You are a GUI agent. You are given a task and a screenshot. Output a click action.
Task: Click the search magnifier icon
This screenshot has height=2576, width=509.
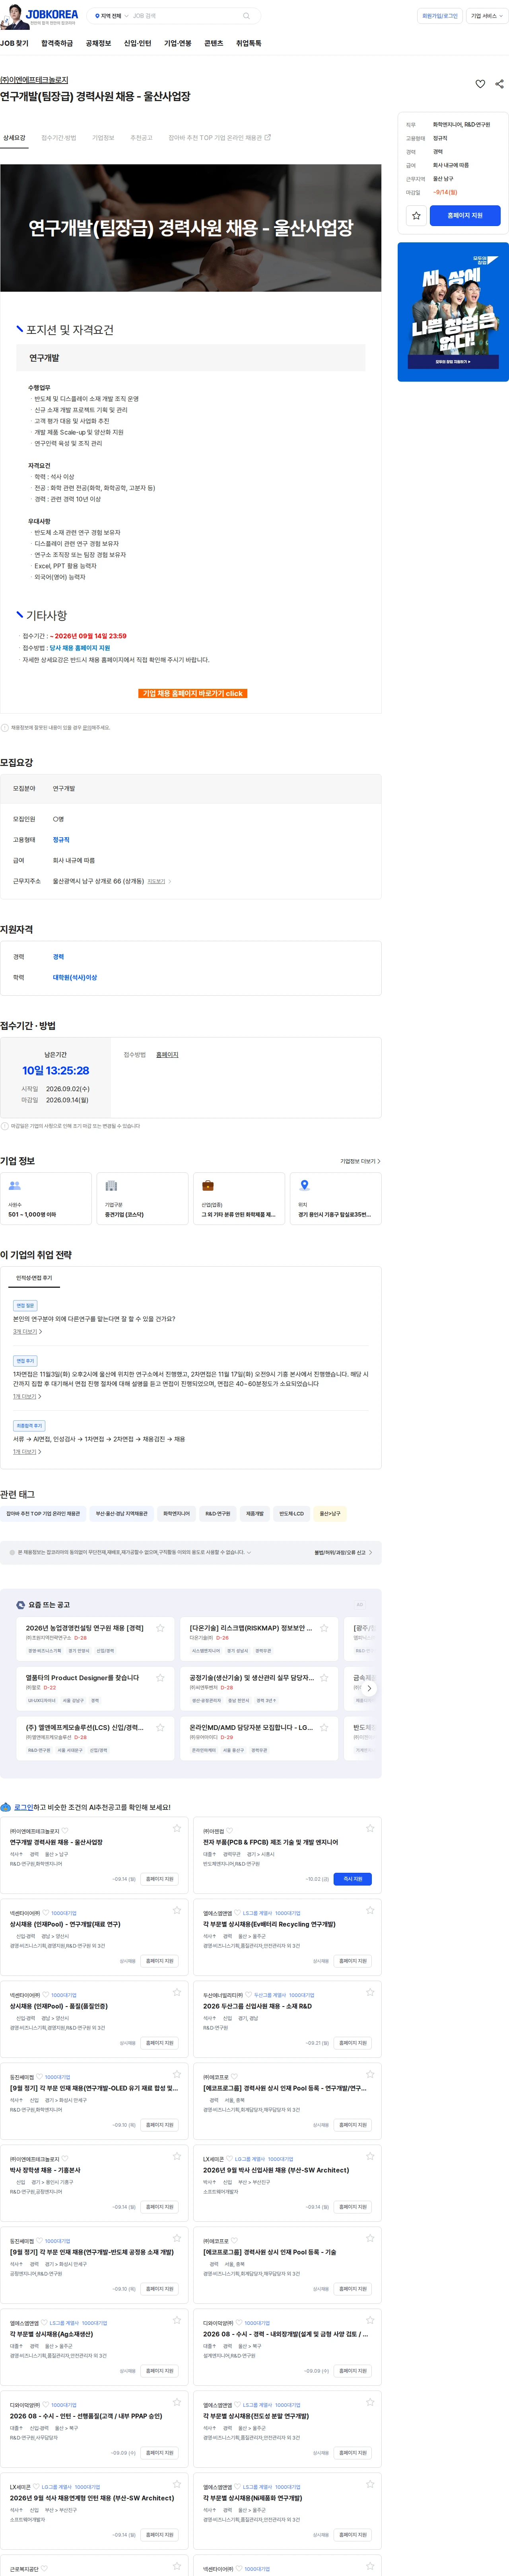click(246, 16)
